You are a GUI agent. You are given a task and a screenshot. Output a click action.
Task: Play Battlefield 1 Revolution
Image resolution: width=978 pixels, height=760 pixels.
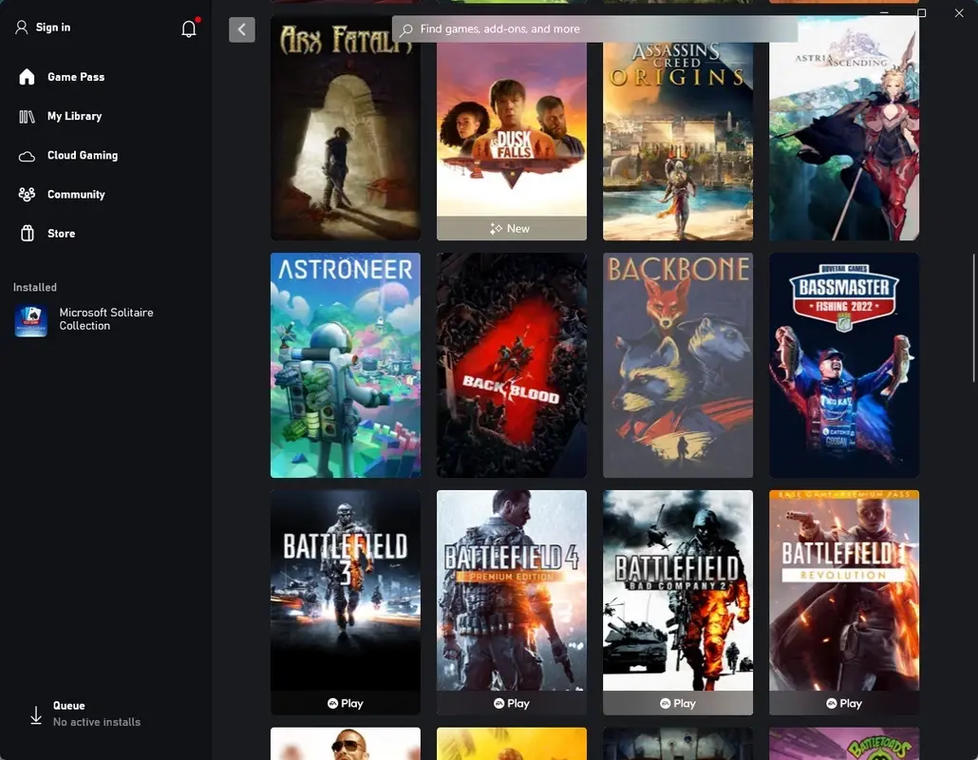point(843,703)
